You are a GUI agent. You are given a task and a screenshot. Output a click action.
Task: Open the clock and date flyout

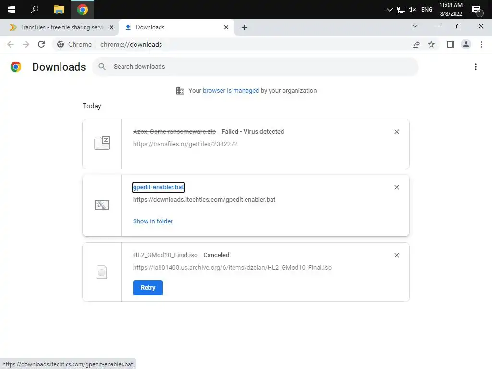[x=451, y=10]
